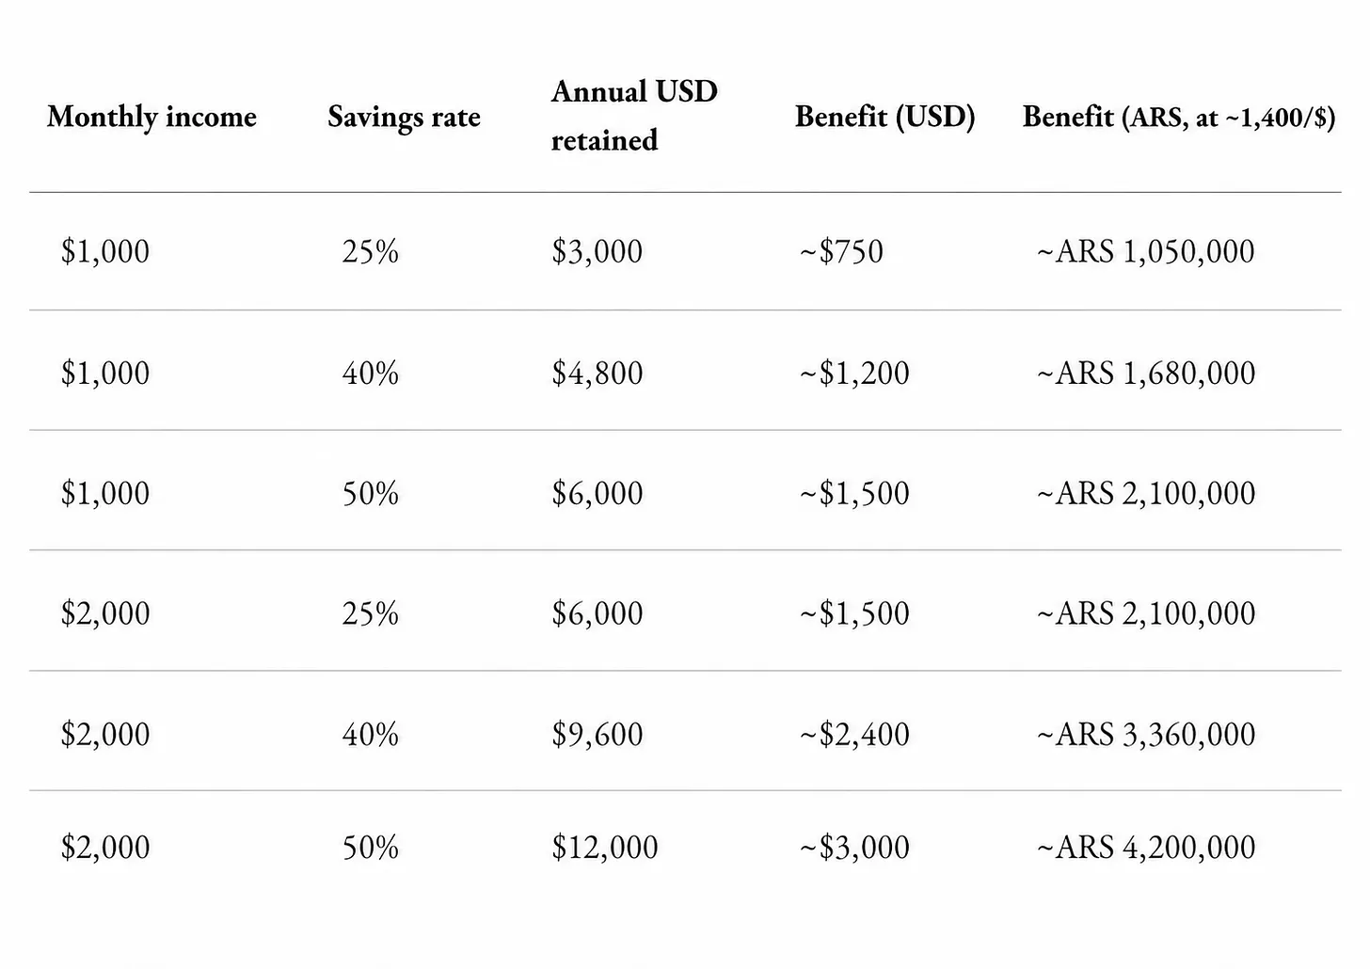
Task: Click the ~ARS 4,200,000 cell
Action: tap(1145, 847)
